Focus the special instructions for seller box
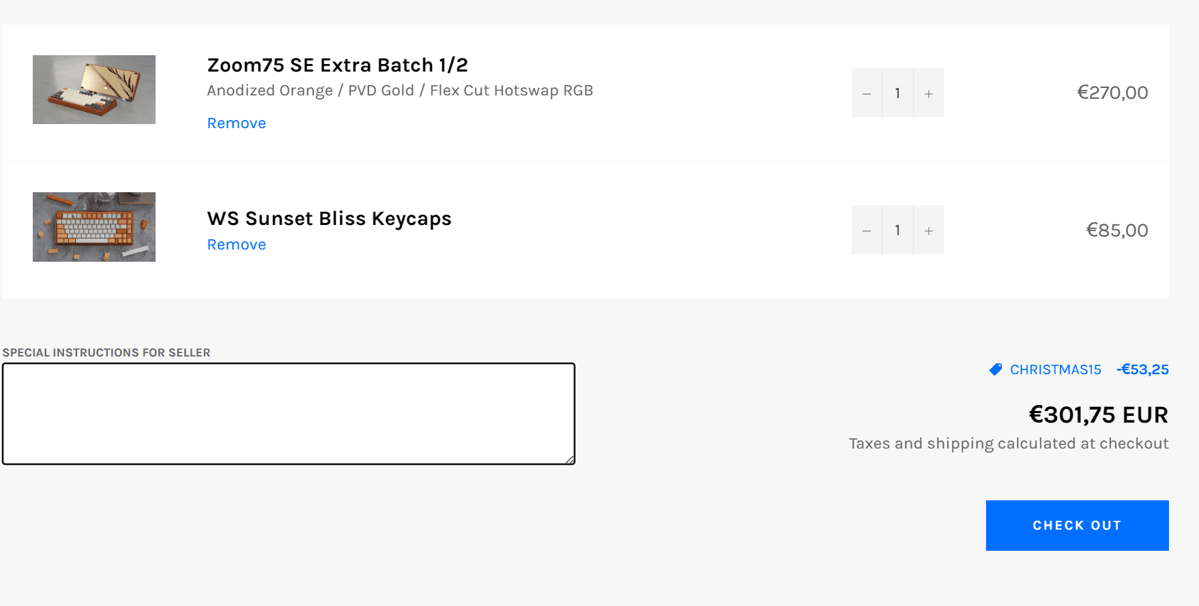The image size is (1199, 606). [x=289, y=414]
